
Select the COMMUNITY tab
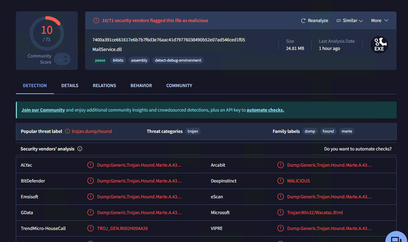pyautogui.click(x=179, y=85)
